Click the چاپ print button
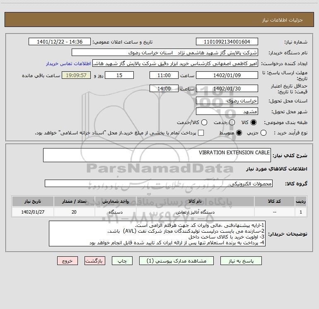The height and width of the screenshot is (309, 319). coord(122,261)
